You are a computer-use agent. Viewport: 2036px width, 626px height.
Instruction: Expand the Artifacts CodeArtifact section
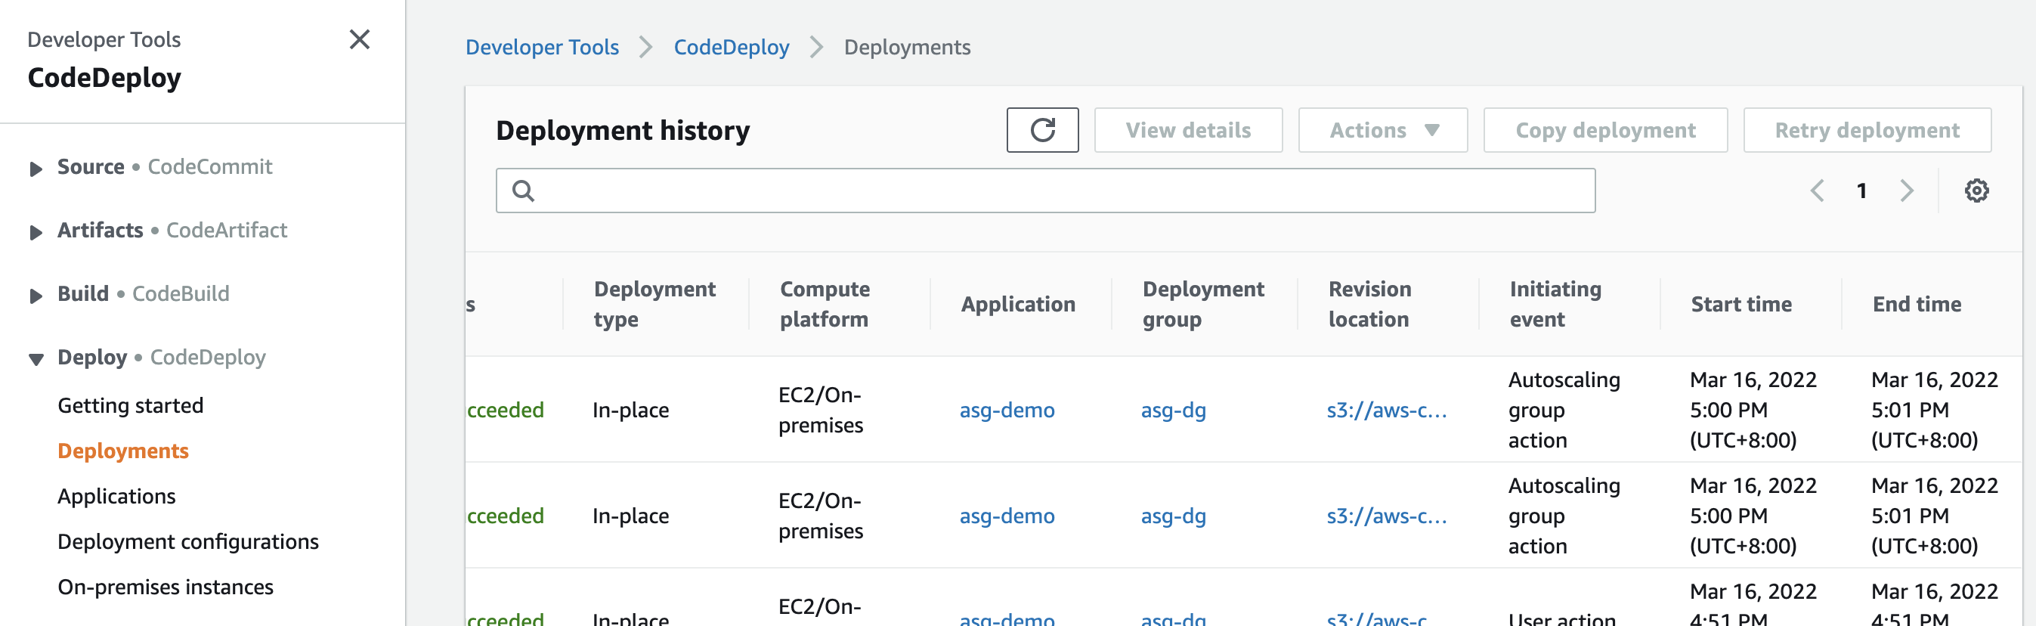(36, 231)
